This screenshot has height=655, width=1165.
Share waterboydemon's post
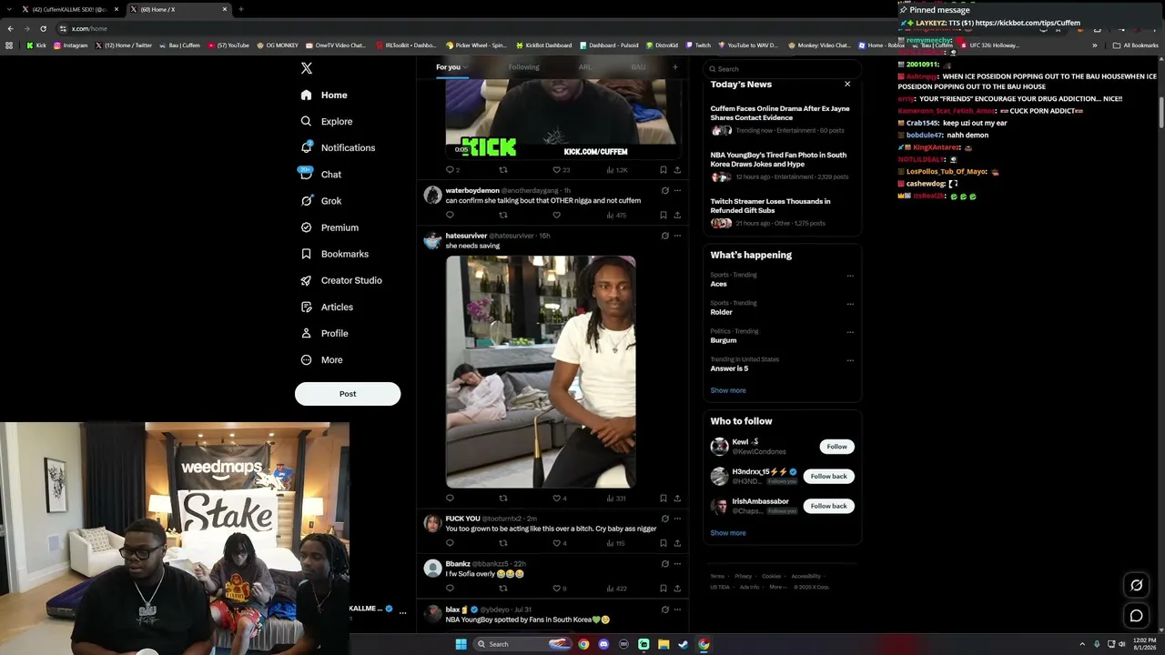click(677, 216)
